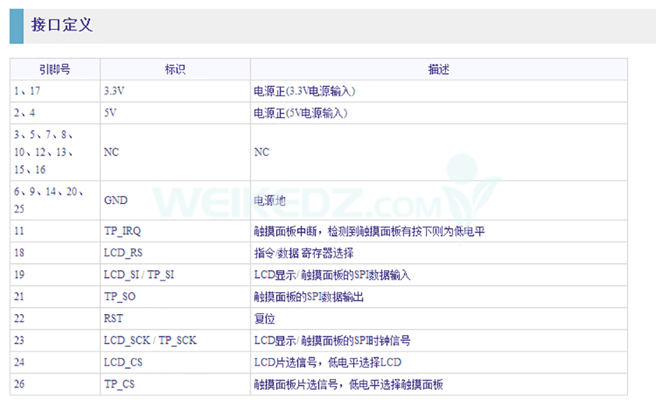The height and width of the screenshot is (400, 656).
Task: Click the description 指令/数据 寄存器选择
Action: point(304,253)
